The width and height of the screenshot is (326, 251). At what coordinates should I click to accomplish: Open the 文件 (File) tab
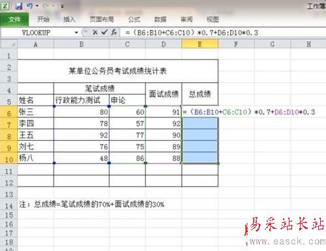tap(14, 20)
